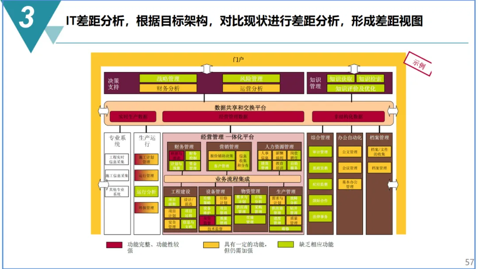The height and width of the screenshot is (269, 478).
Task: Click the 业务流程集成 bar
Action: pyautogui.click(x=232, y=179)
